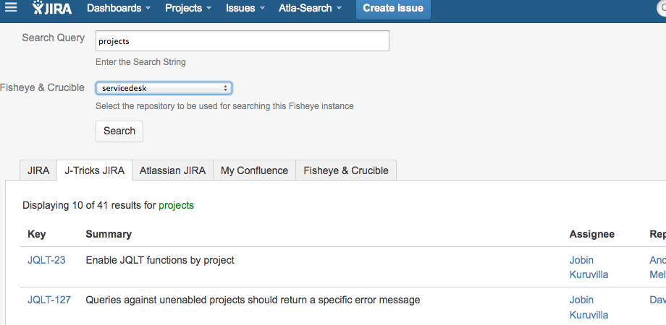Click summary 'Enable JQLT functions by project'
The height and width of the screenshot is (325, 666).
click(x=160, y=260)
